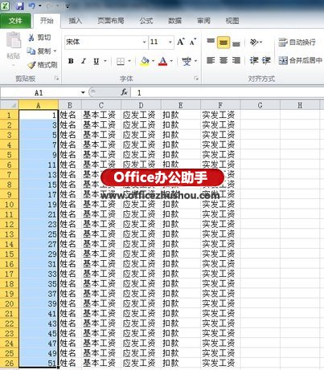Viewport: 324px width, 370px height.
Task: Click the Borders icon
Action: 121,62
